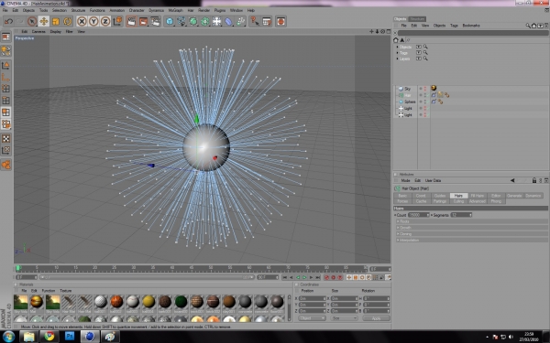Lock the Attributes panel with lock icon

534,180
